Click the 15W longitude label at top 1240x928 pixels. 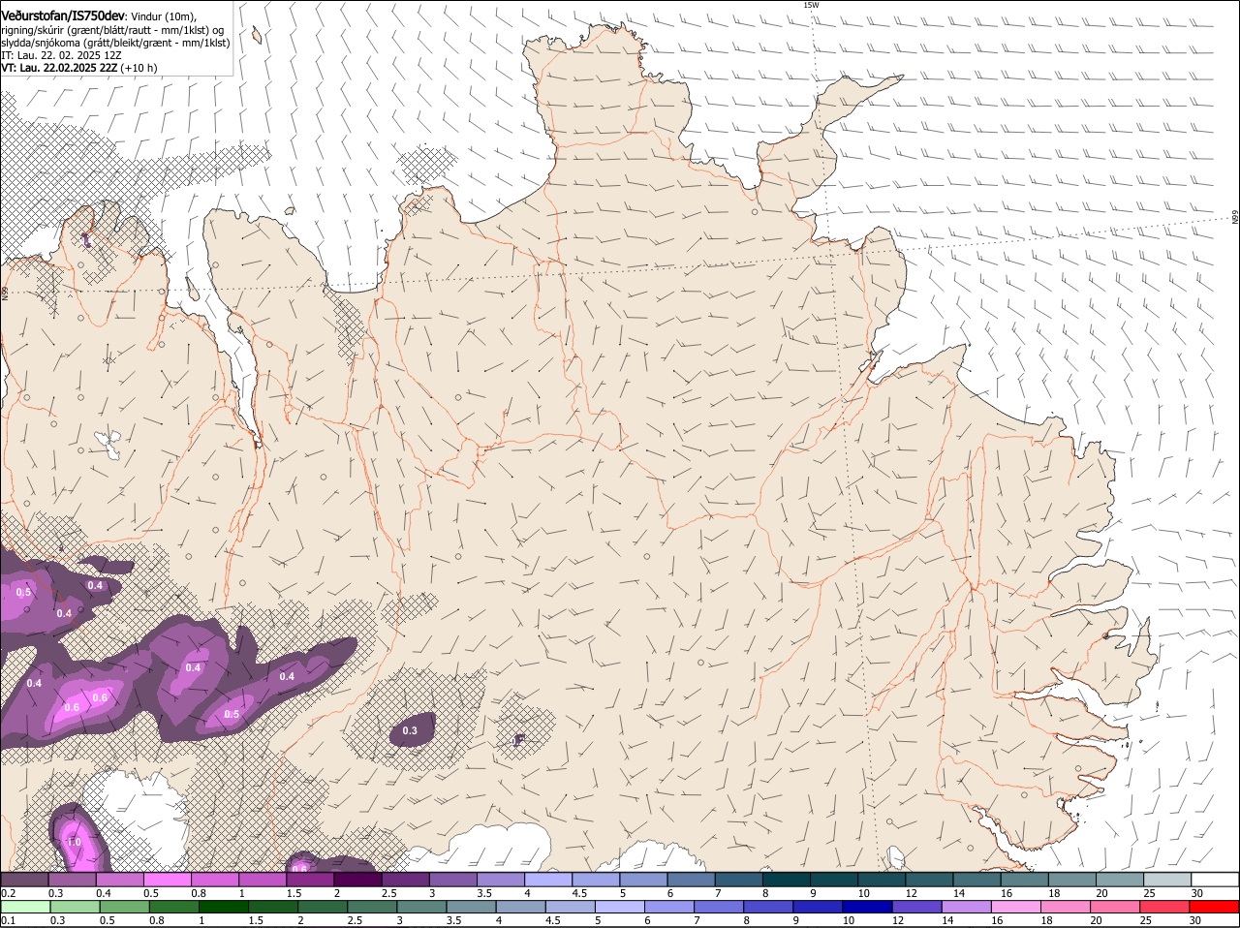(x=811, y=5)
